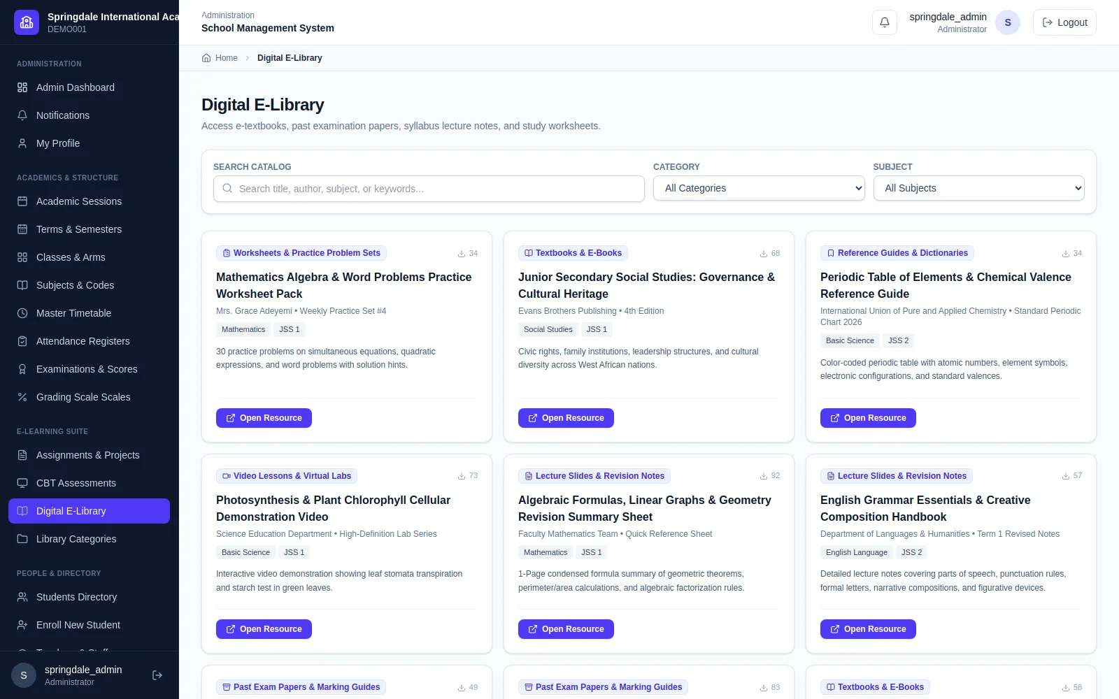Click download icon on Periodic Table card
Image resolution: width=1119 pixels, height=699 pixels.
click(1066, 253)
